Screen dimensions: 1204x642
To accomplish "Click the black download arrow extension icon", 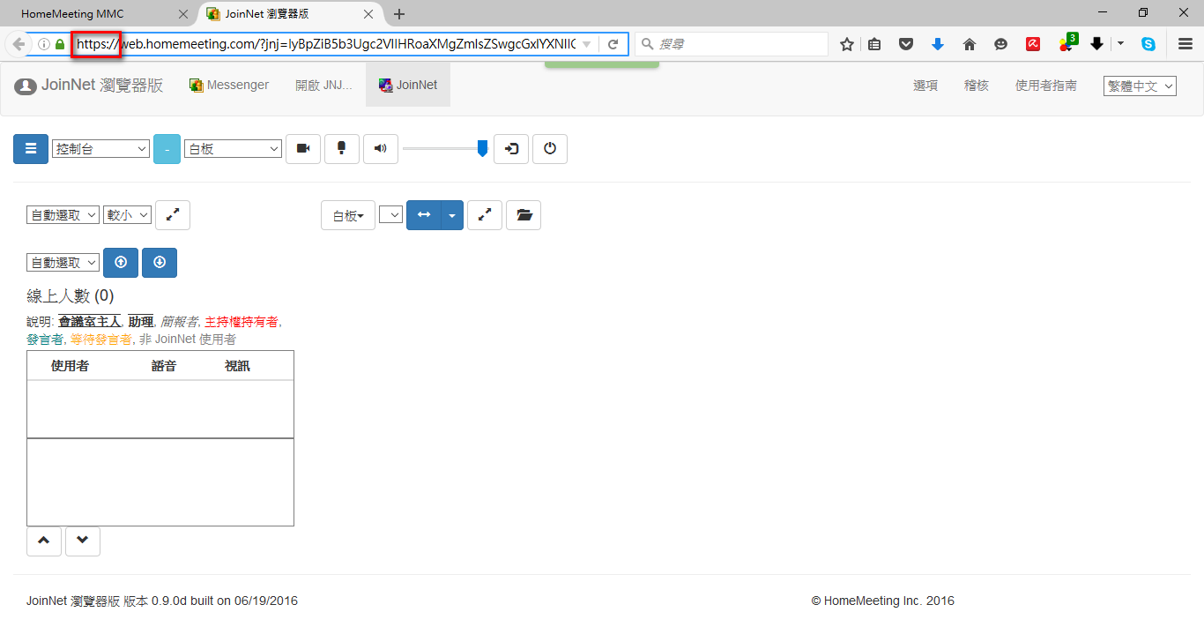I will click(1097, 44).
